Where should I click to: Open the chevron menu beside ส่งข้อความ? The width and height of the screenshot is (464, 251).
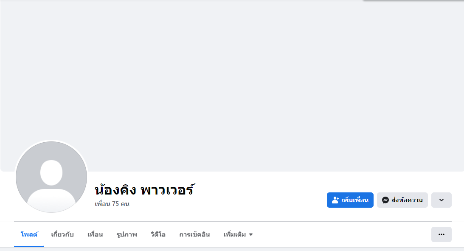[441, 200]
